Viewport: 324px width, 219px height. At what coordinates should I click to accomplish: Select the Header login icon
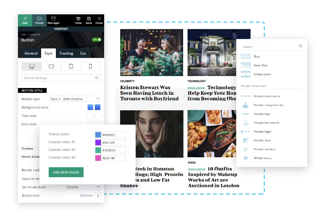click(245, 131)
